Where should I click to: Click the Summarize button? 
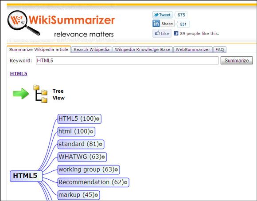(x=237, y=60)
